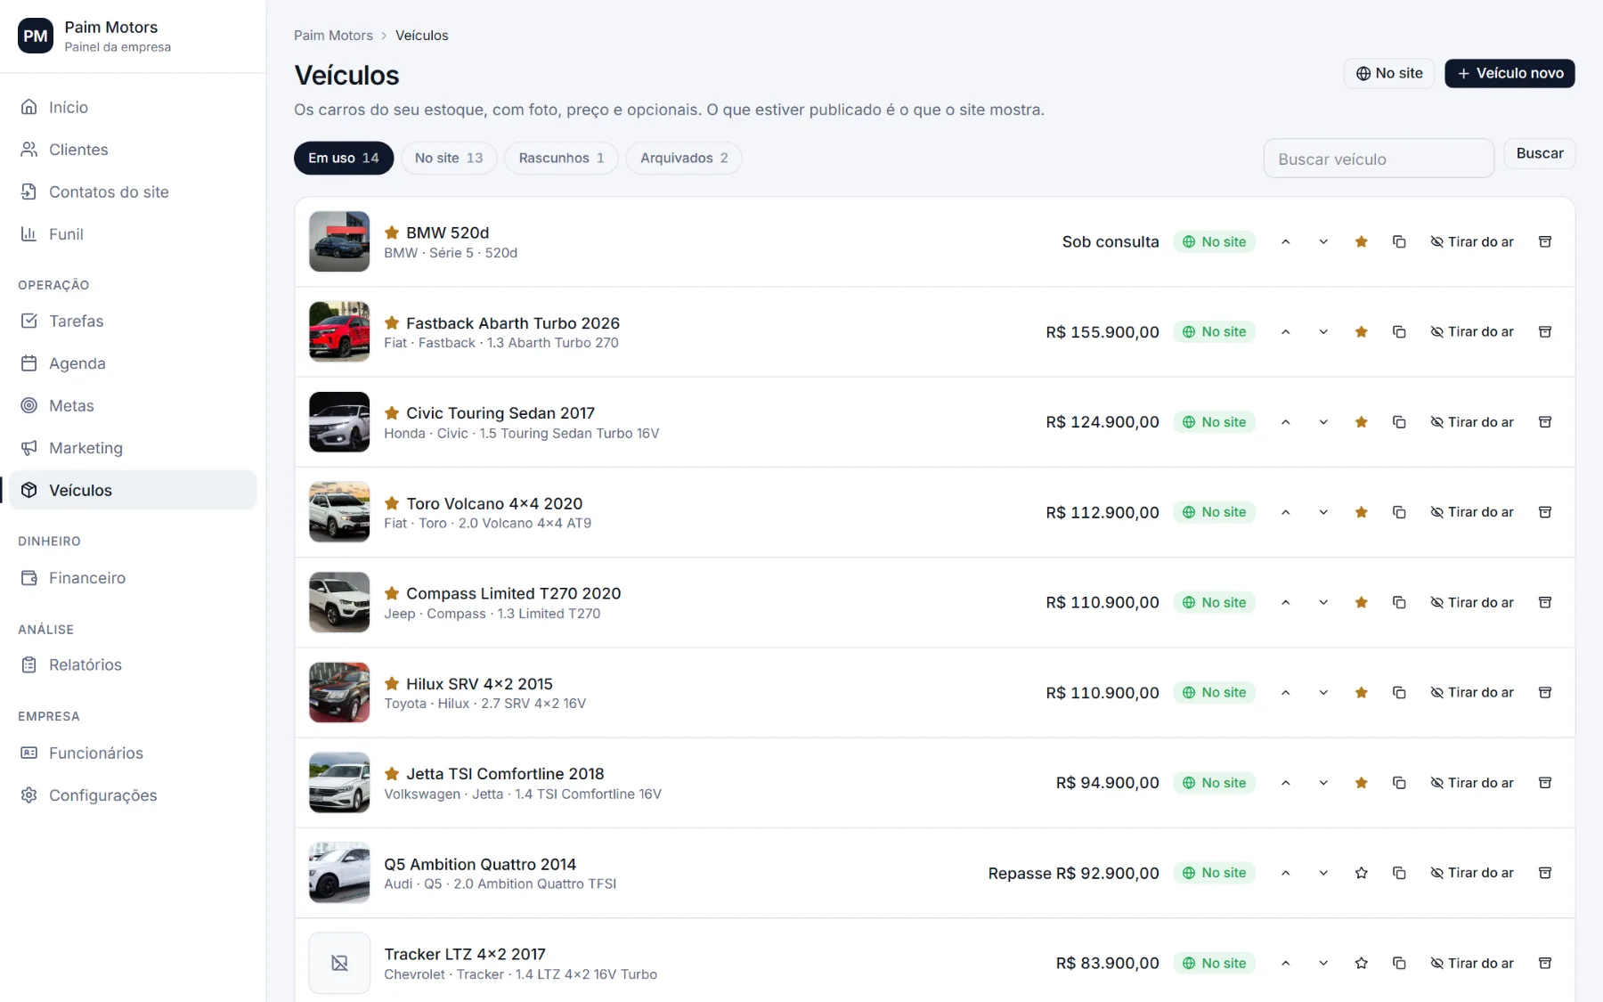Duplicate the Jetta TSI Comfortline 2018
1603x1002 pixels.
click(1399, 783)
